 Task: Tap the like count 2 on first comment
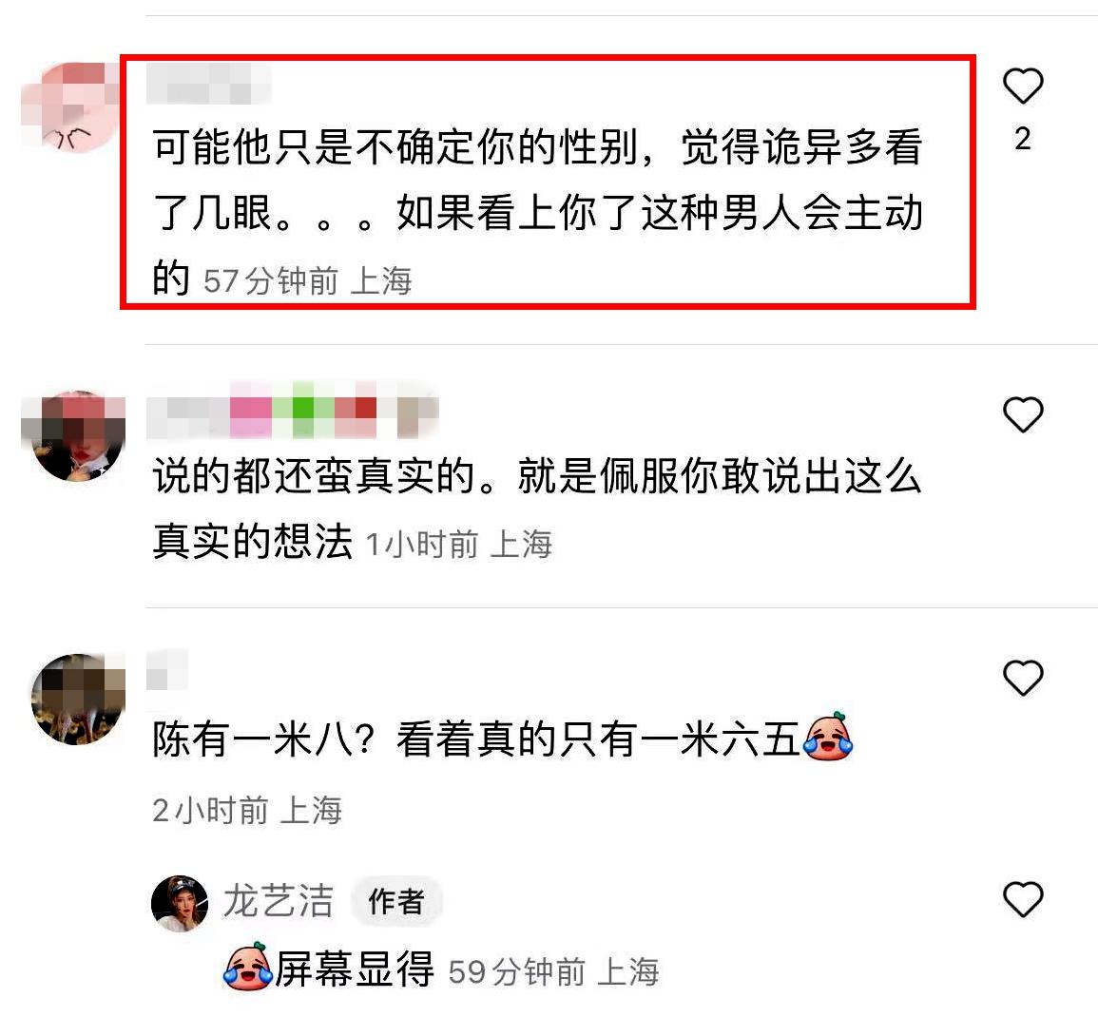[1023, 140]
